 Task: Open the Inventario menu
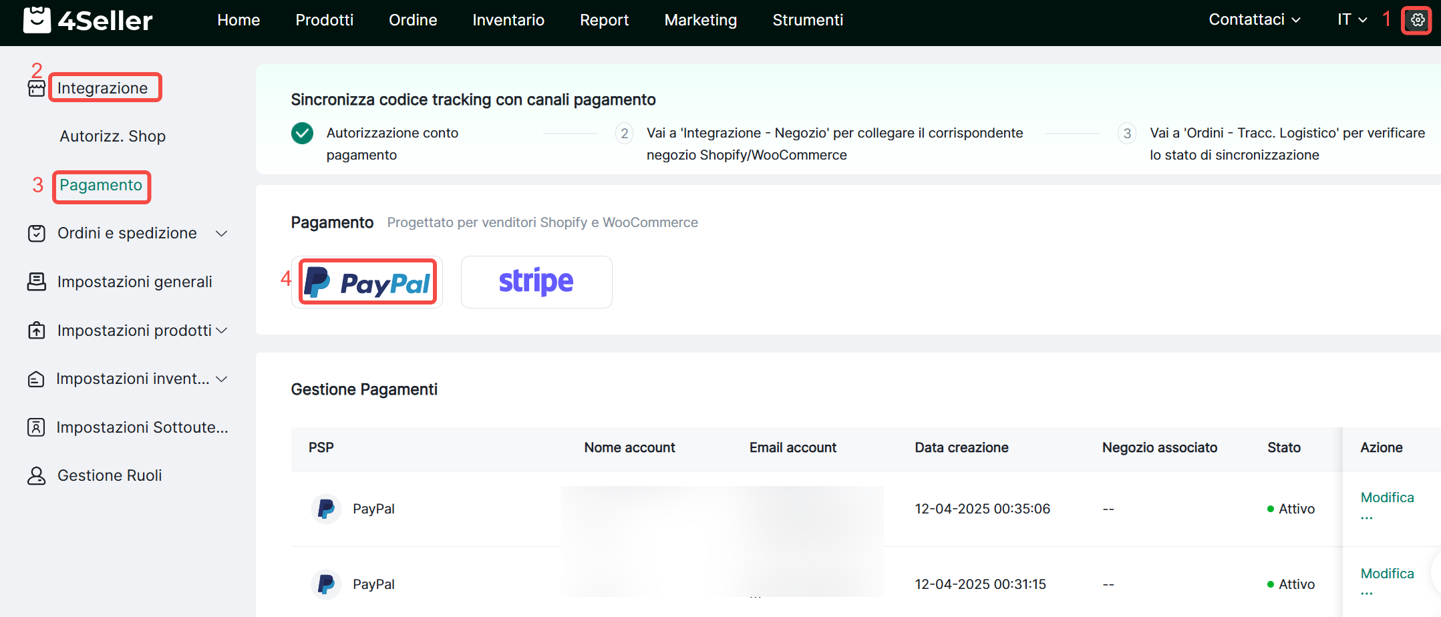[x=508, y=20]
